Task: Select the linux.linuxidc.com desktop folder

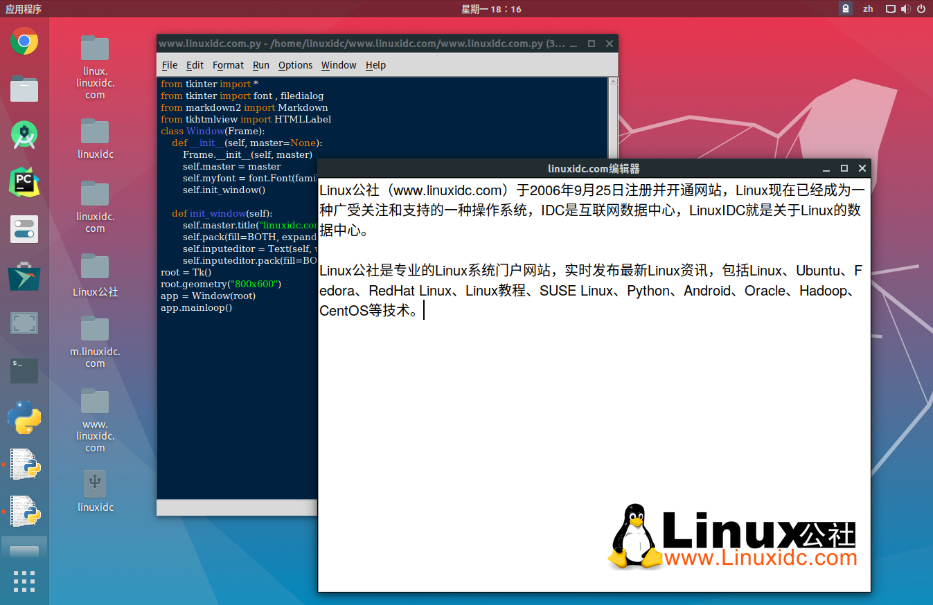Action: 95,67
